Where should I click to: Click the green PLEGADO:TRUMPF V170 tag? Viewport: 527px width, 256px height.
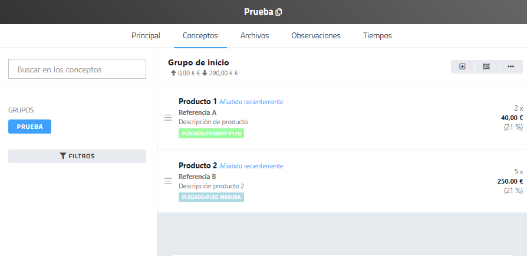point(211,134)
